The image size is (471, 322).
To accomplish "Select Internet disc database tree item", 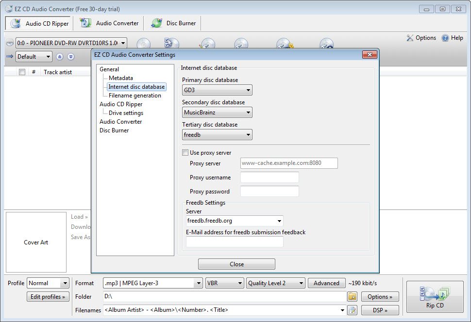I will click(x=136, y=87).
